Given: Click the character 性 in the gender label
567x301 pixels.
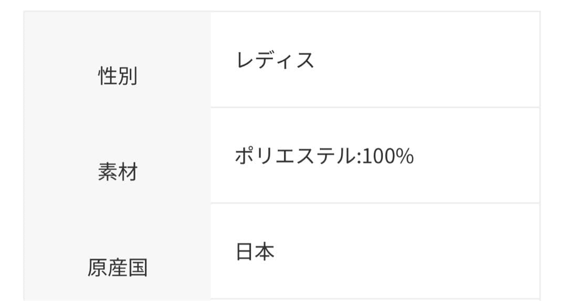Looking at the screenshot, I should (x=108, y=77).
